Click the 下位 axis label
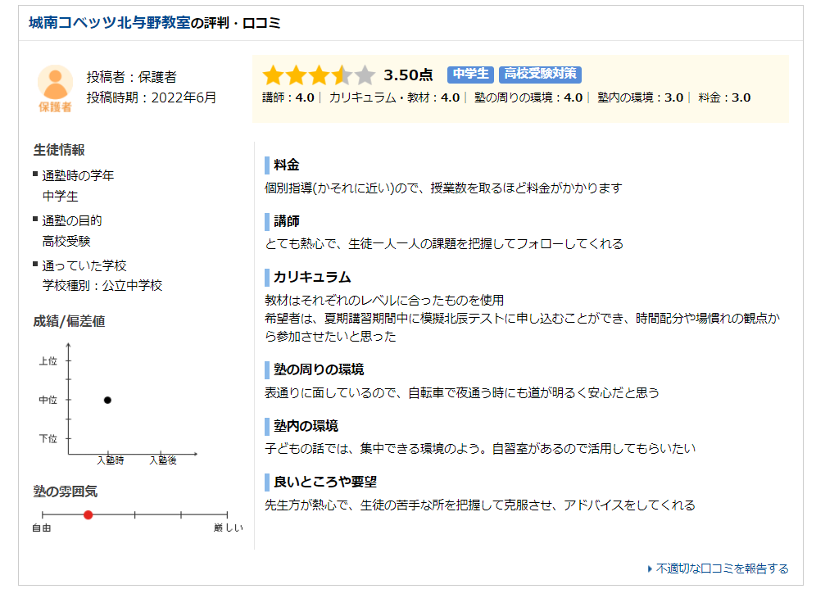Image resolution: width=816 pixels, height=598 pixels. coord(48,439)
